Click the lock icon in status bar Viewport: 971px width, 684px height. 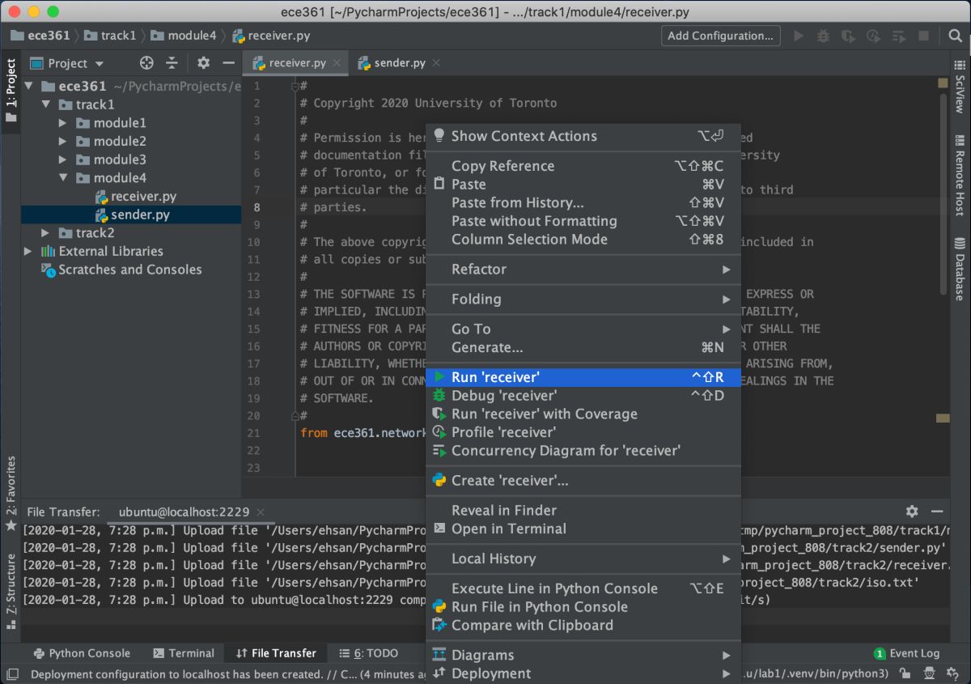click(905, 673)
